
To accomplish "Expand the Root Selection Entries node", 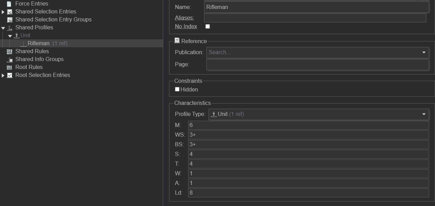I will point(3,75).
